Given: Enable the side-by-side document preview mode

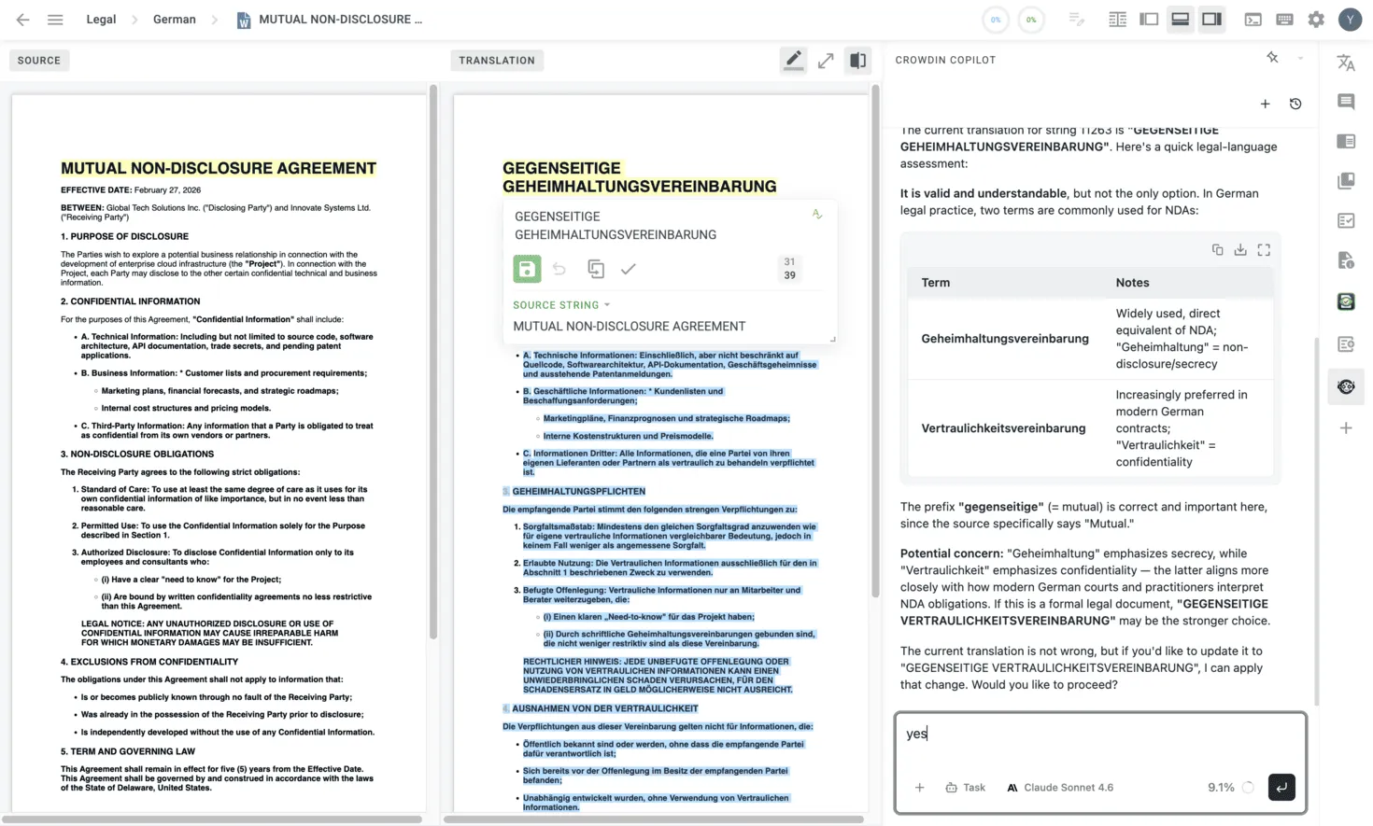Looking at the screenshot, I should [x=857, y=60].
